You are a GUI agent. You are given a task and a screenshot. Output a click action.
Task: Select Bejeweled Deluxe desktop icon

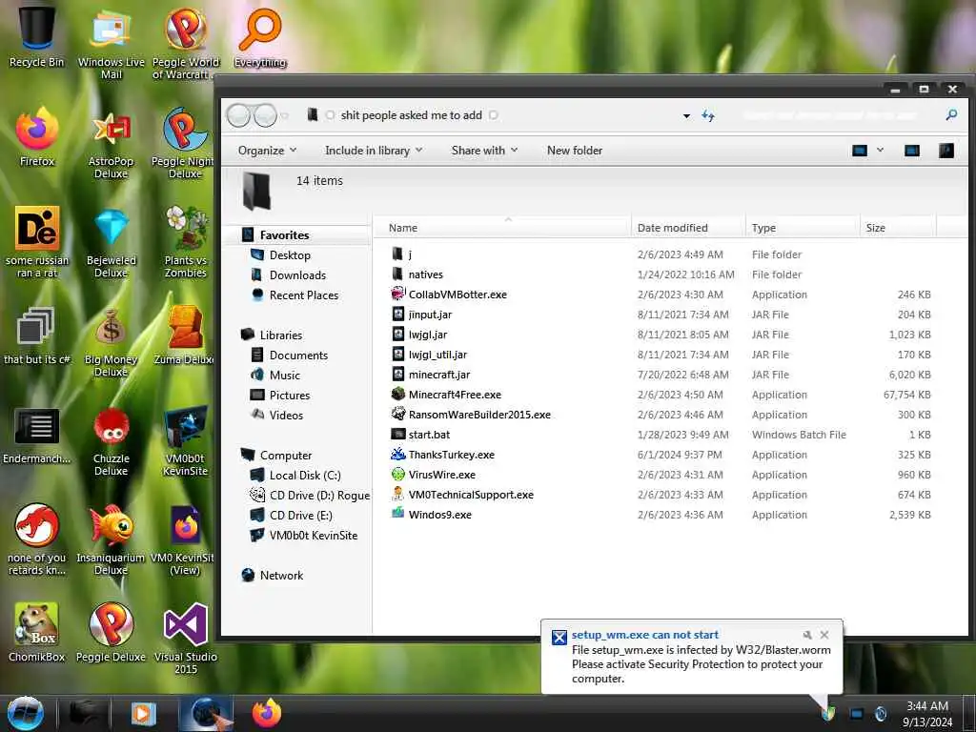(x=111, y=243)
